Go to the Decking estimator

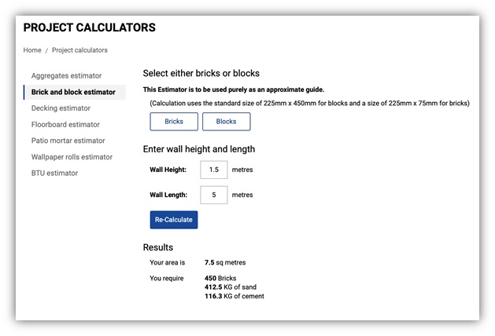click(61, 108)
